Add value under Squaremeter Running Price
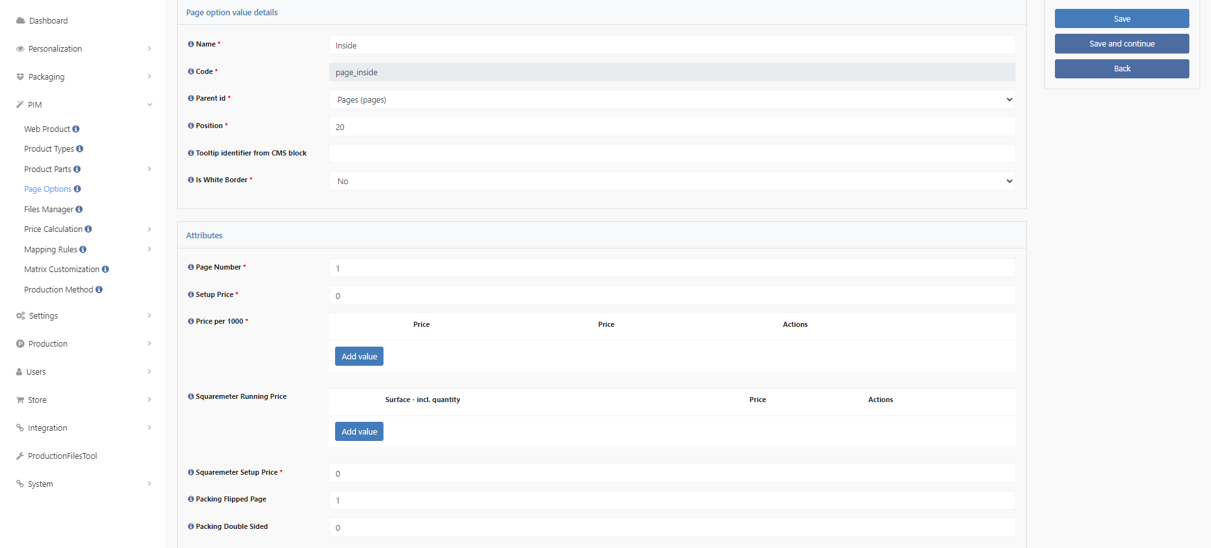Screen dimensions: 1211x548 (359, 431)
